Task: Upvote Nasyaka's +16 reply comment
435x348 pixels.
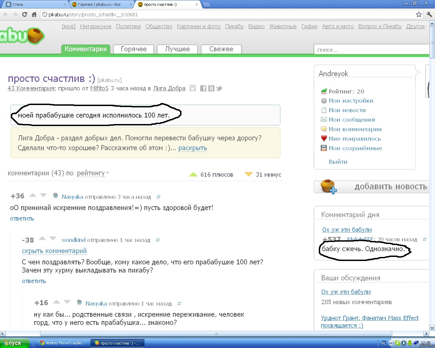Action: point(57,302)
